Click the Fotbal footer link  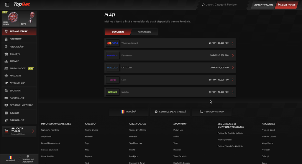click(x=176, y=137)
